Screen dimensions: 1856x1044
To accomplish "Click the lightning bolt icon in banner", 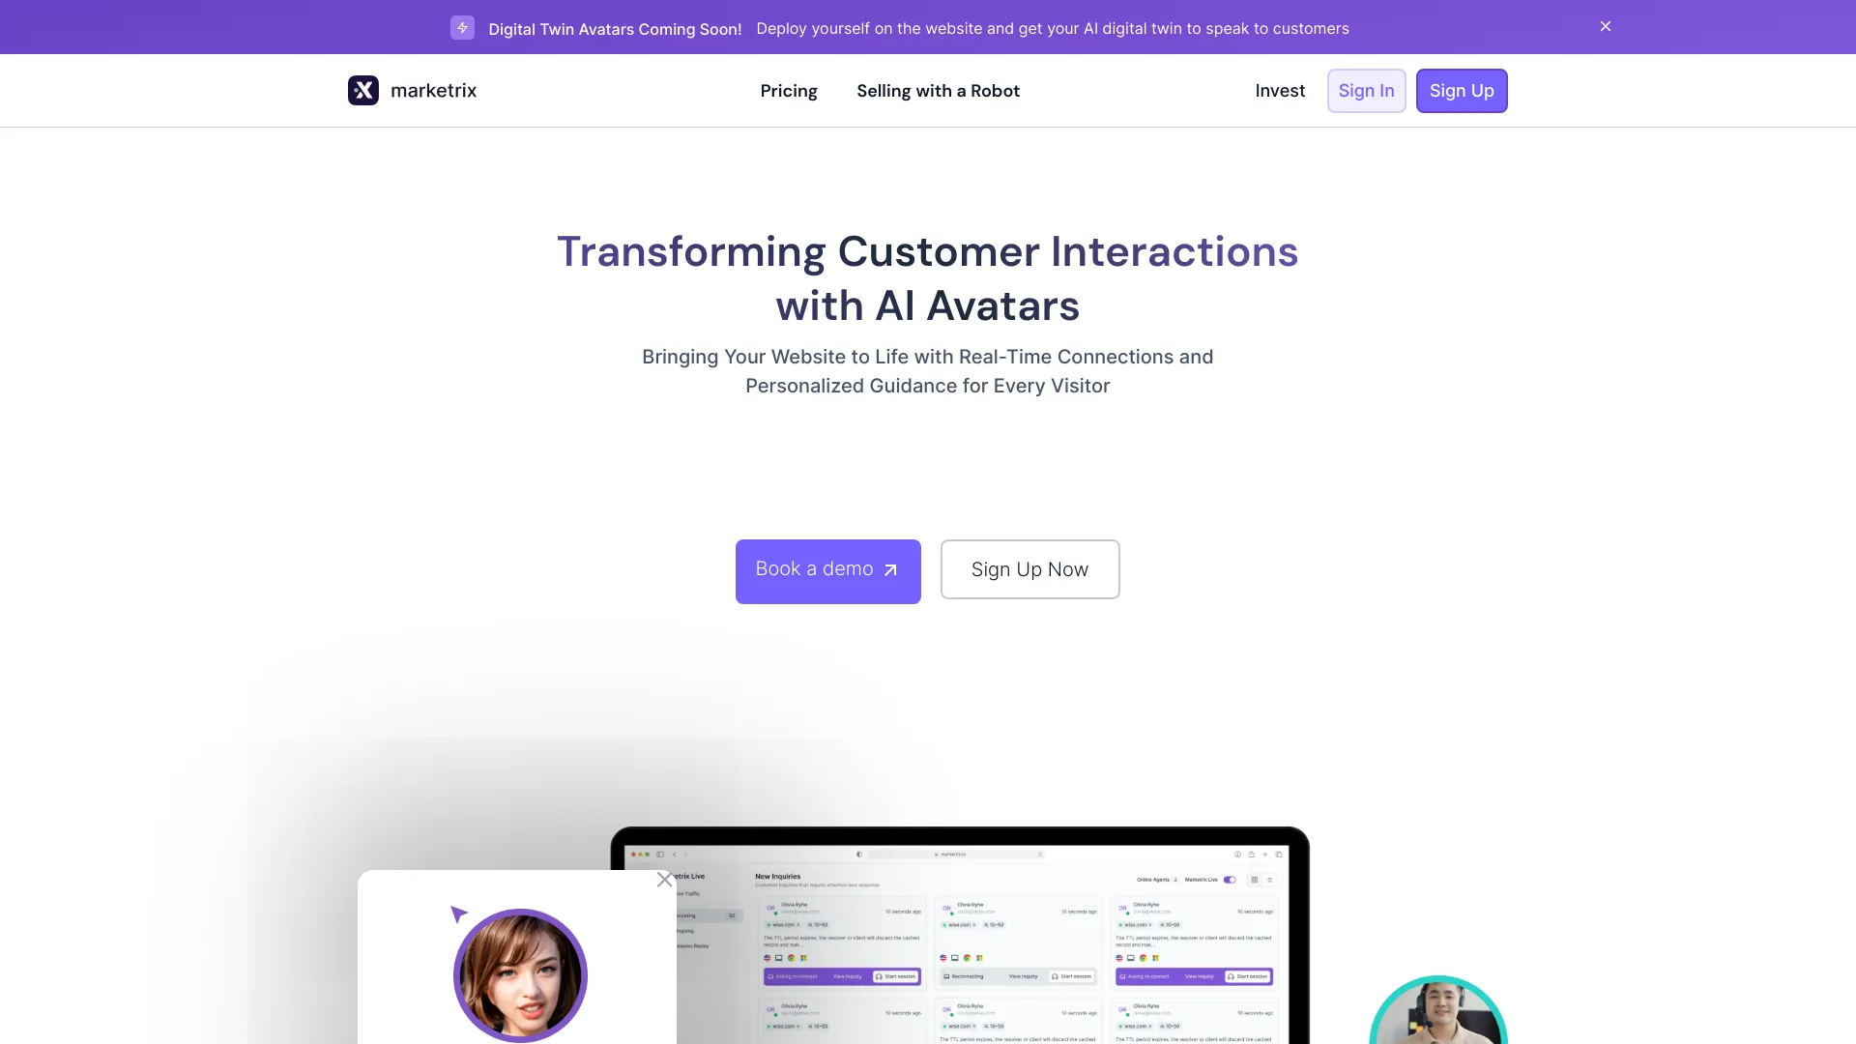I will [464, 27].
